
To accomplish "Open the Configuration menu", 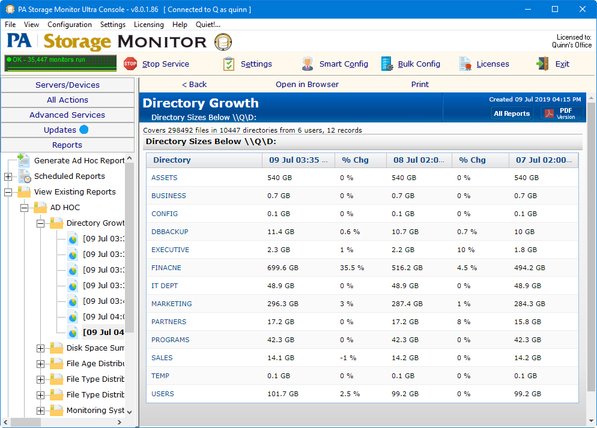I will [x=70, y=25].
